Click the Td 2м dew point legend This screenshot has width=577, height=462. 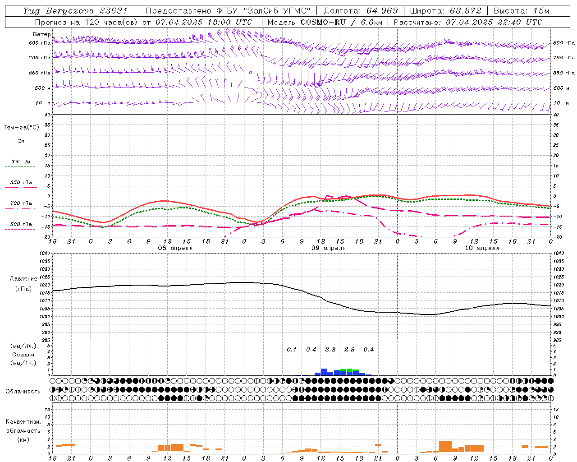click(x=21, y=162)
